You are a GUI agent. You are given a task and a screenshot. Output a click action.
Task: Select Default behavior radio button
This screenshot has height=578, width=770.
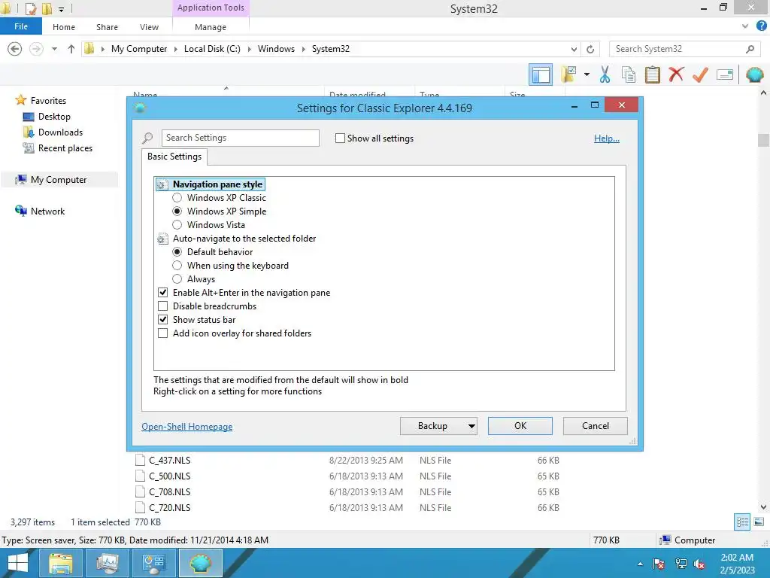[x=177, y=251]
